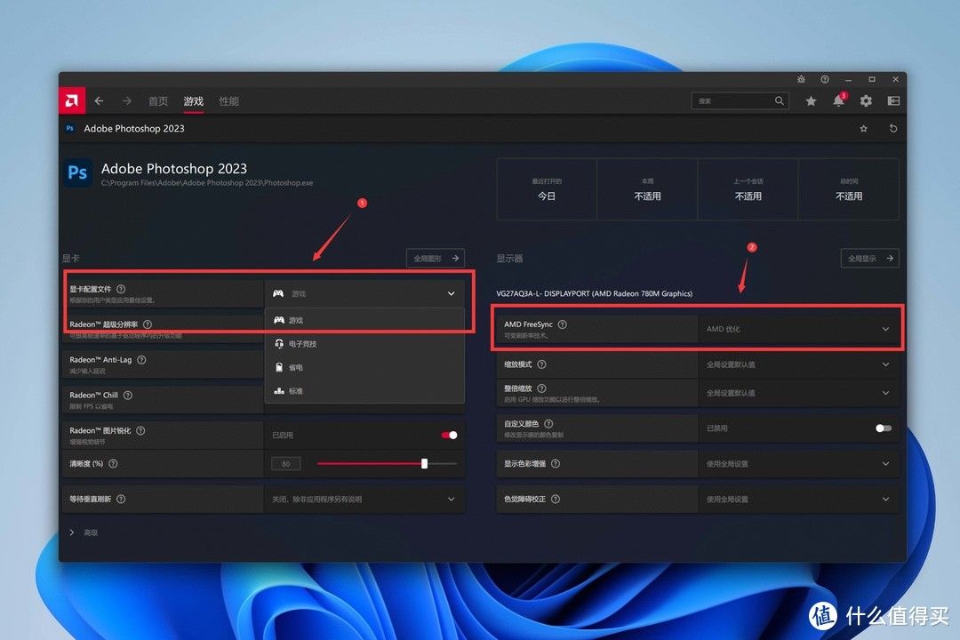Choose the 标准 profile option
The width and height of the screenshot is (960, 640).
(364, 391)
